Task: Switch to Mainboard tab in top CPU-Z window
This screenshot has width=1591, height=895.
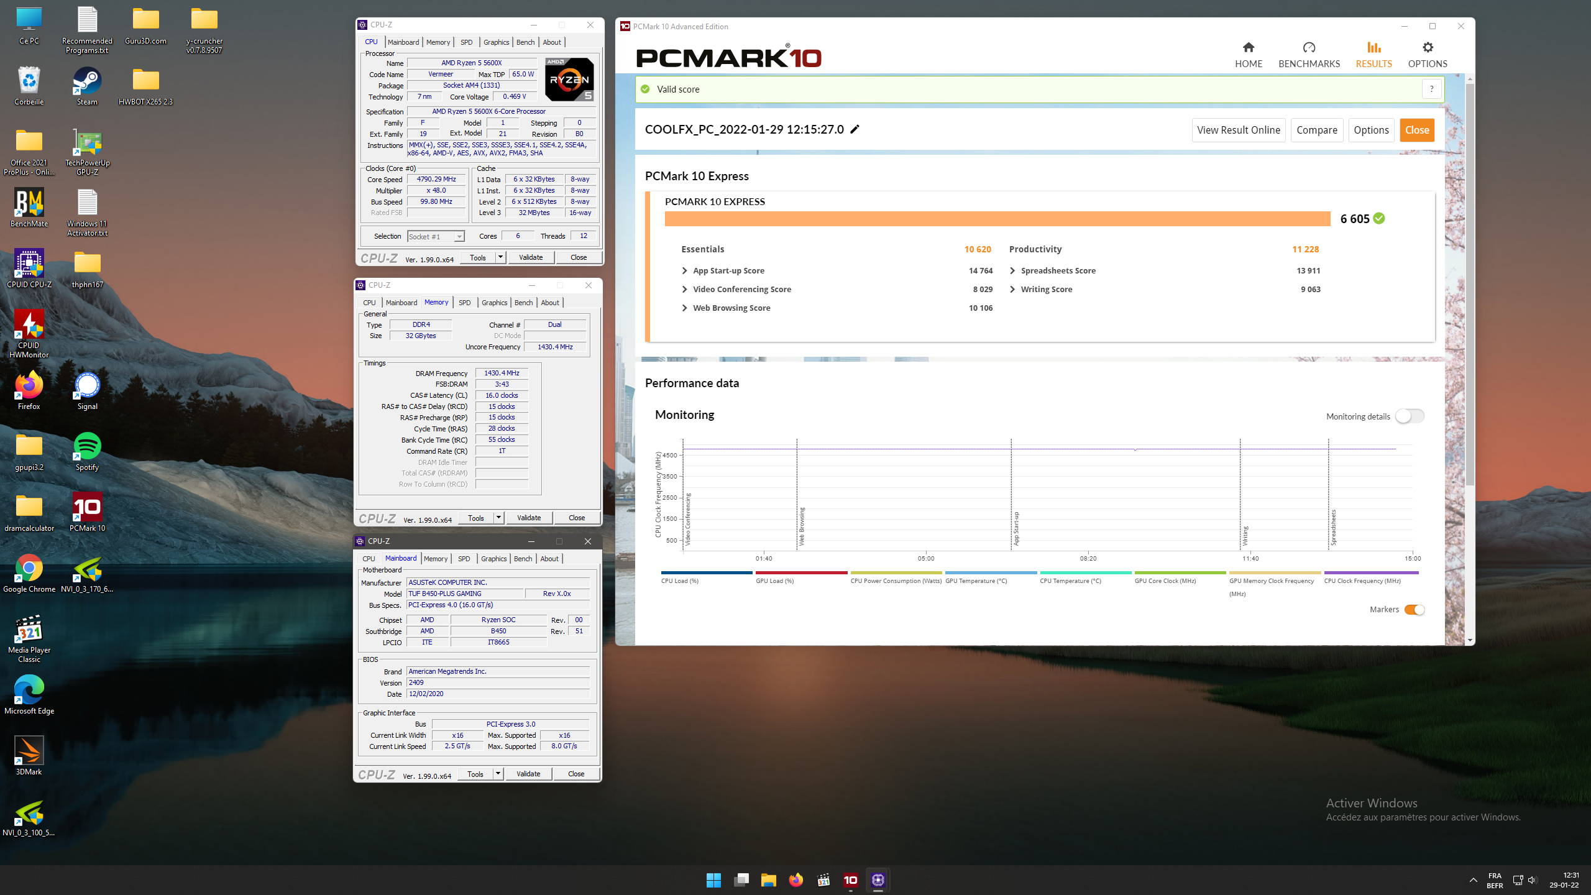Action: pyautogui.click(x=403, y=42)
